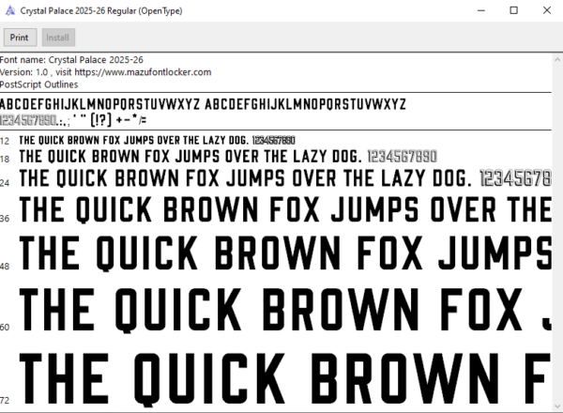Click the size 12 label
This screenshot has width=563, height=413.
coord(5,141)
